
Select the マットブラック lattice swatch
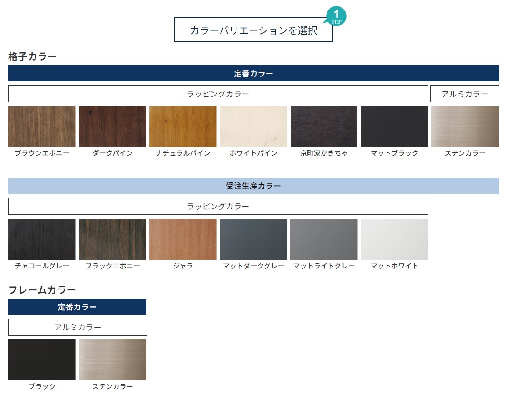[x=394, y=127]
